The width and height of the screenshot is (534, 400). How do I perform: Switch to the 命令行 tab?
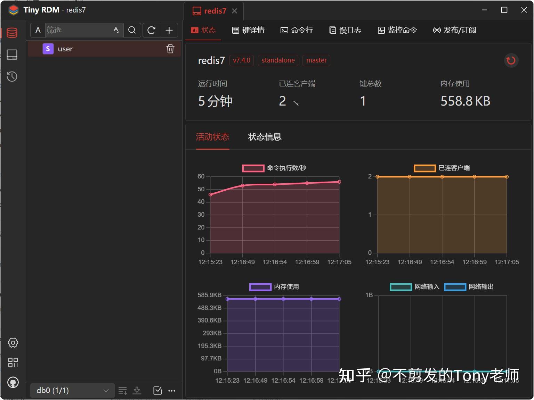(297, 30)
